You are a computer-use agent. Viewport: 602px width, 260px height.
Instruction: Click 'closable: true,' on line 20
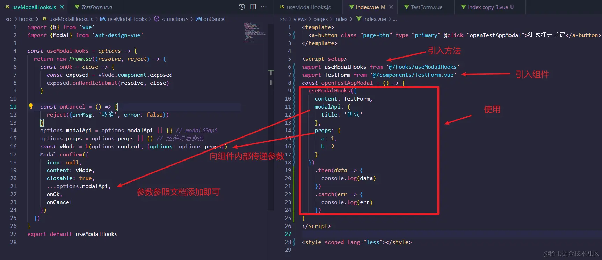tap(71, 178)
